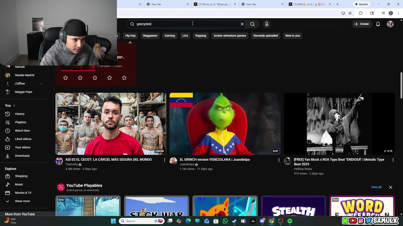Open Chrome's three-dot menu
Screen dimensions: 403x226
click(399, 13)
